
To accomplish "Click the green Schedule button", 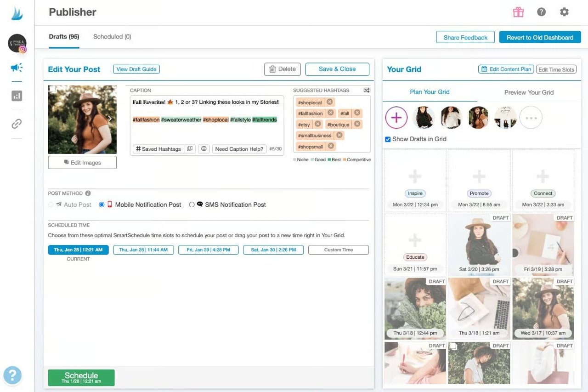I will coord(81,377).
